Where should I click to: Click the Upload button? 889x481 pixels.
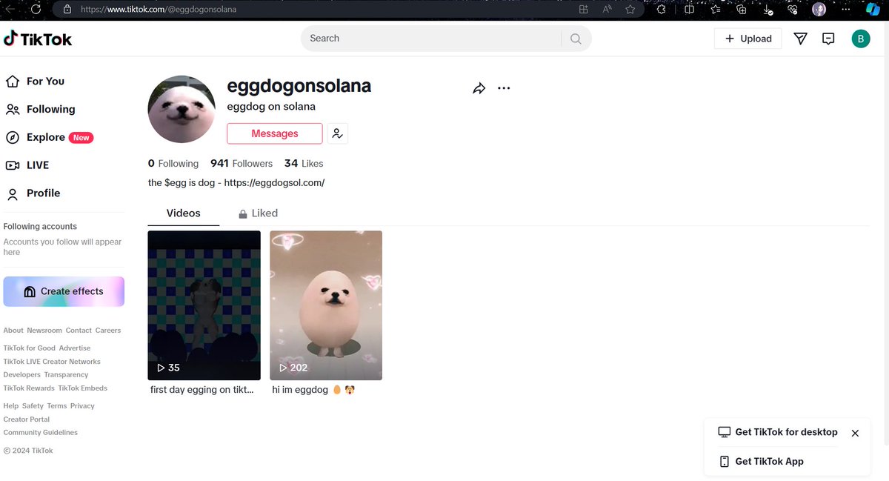(748, 39)
